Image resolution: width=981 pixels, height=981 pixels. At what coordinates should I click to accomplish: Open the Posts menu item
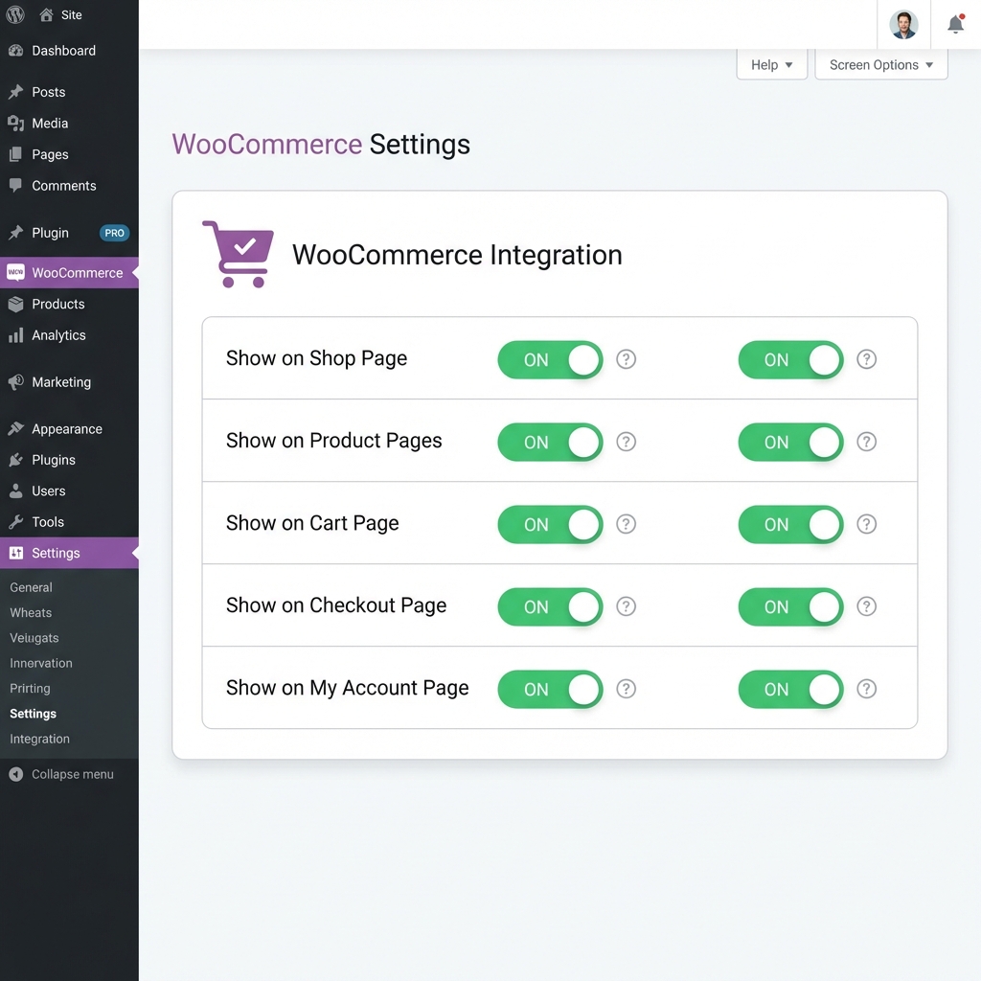point(69,92)
